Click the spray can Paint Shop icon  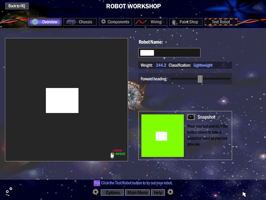pyautogui.click(x=174, y=22)
